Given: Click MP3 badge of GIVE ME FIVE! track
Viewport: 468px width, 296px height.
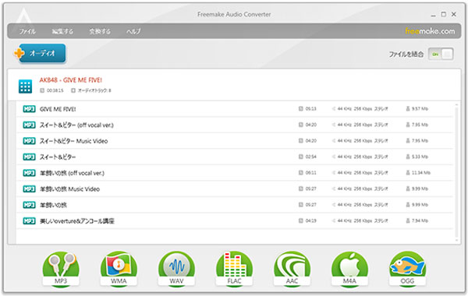Looking at the screenshot, I should (30, 109).
